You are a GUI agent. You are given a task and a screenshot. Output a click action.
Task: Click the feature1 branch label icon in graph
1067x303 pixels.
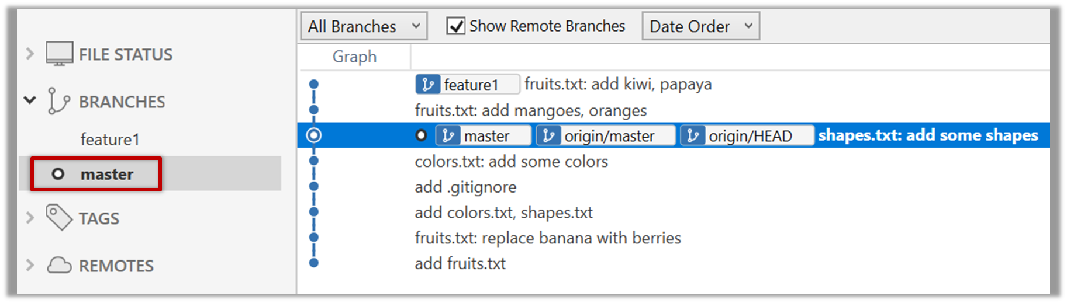[427, 85]
